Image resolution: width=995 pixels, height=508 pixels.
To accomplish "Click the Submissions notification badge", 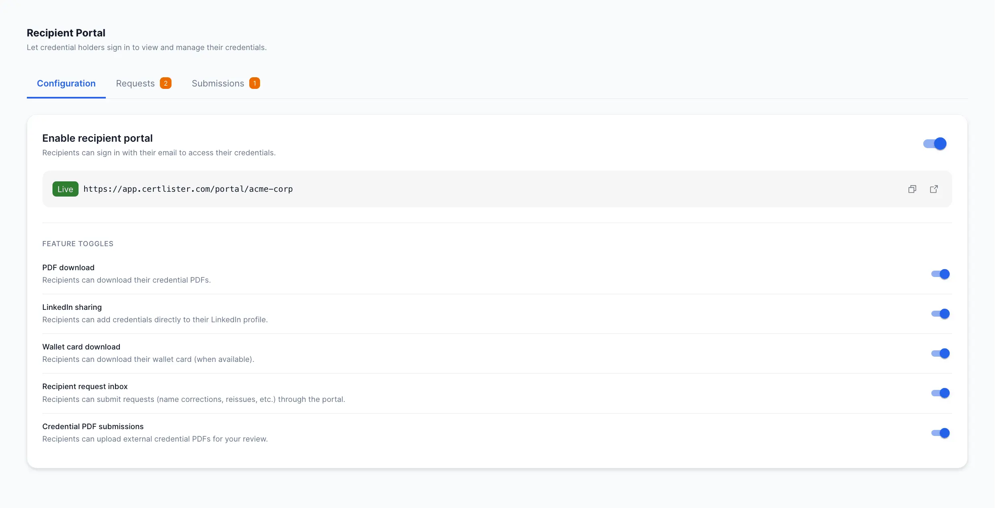I will click(255, 83).
